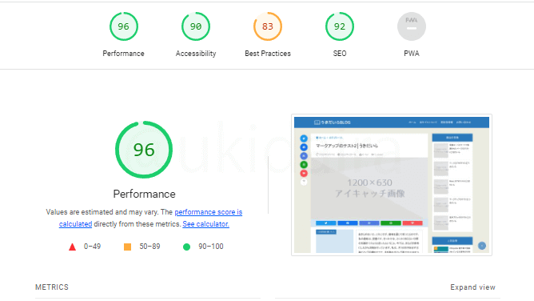Open the See calculator link

point(205,224)
